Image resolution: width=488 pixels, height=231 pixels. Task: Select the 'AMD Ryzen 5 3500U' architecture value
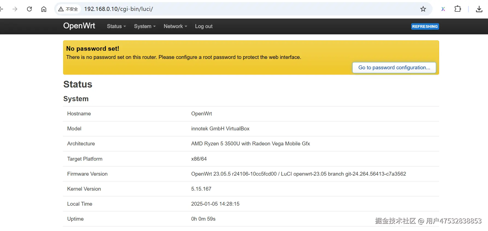coord(250,144)
